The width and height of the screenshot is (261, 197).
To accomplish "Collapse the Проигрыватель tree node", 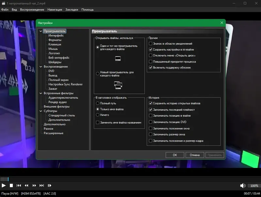I will point(40,31).
